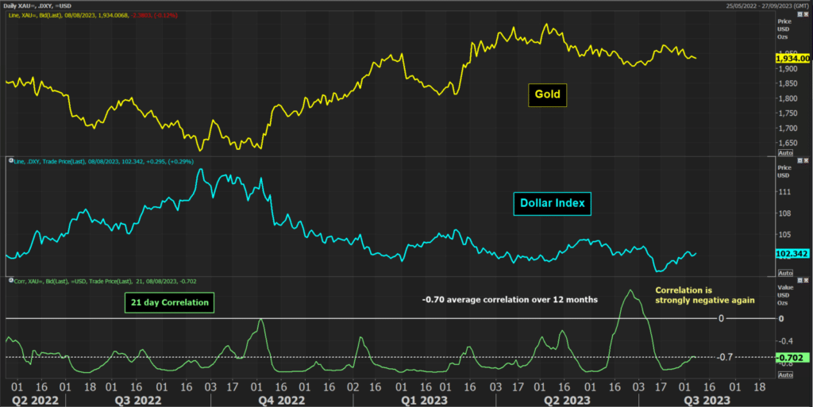Viewport: 813px width, 407px height.
Task: Toggle Auto scale on Gold price axis
Action: (785, 153)
